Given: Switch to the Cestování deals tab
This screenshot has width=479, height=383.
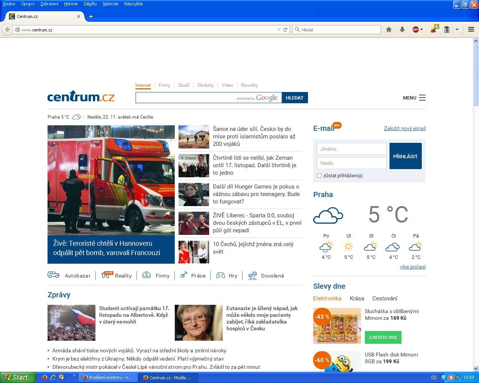Looking at the screenshot, I should (x=385, y=298).
